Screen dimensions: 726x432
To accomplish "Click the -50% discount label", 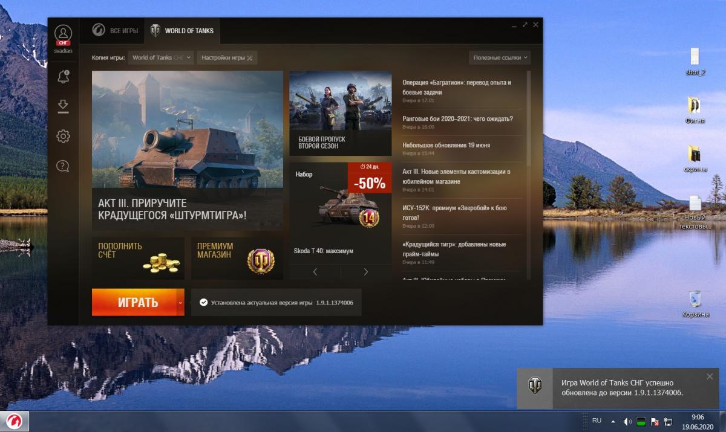I will click(x=370, y=183).
